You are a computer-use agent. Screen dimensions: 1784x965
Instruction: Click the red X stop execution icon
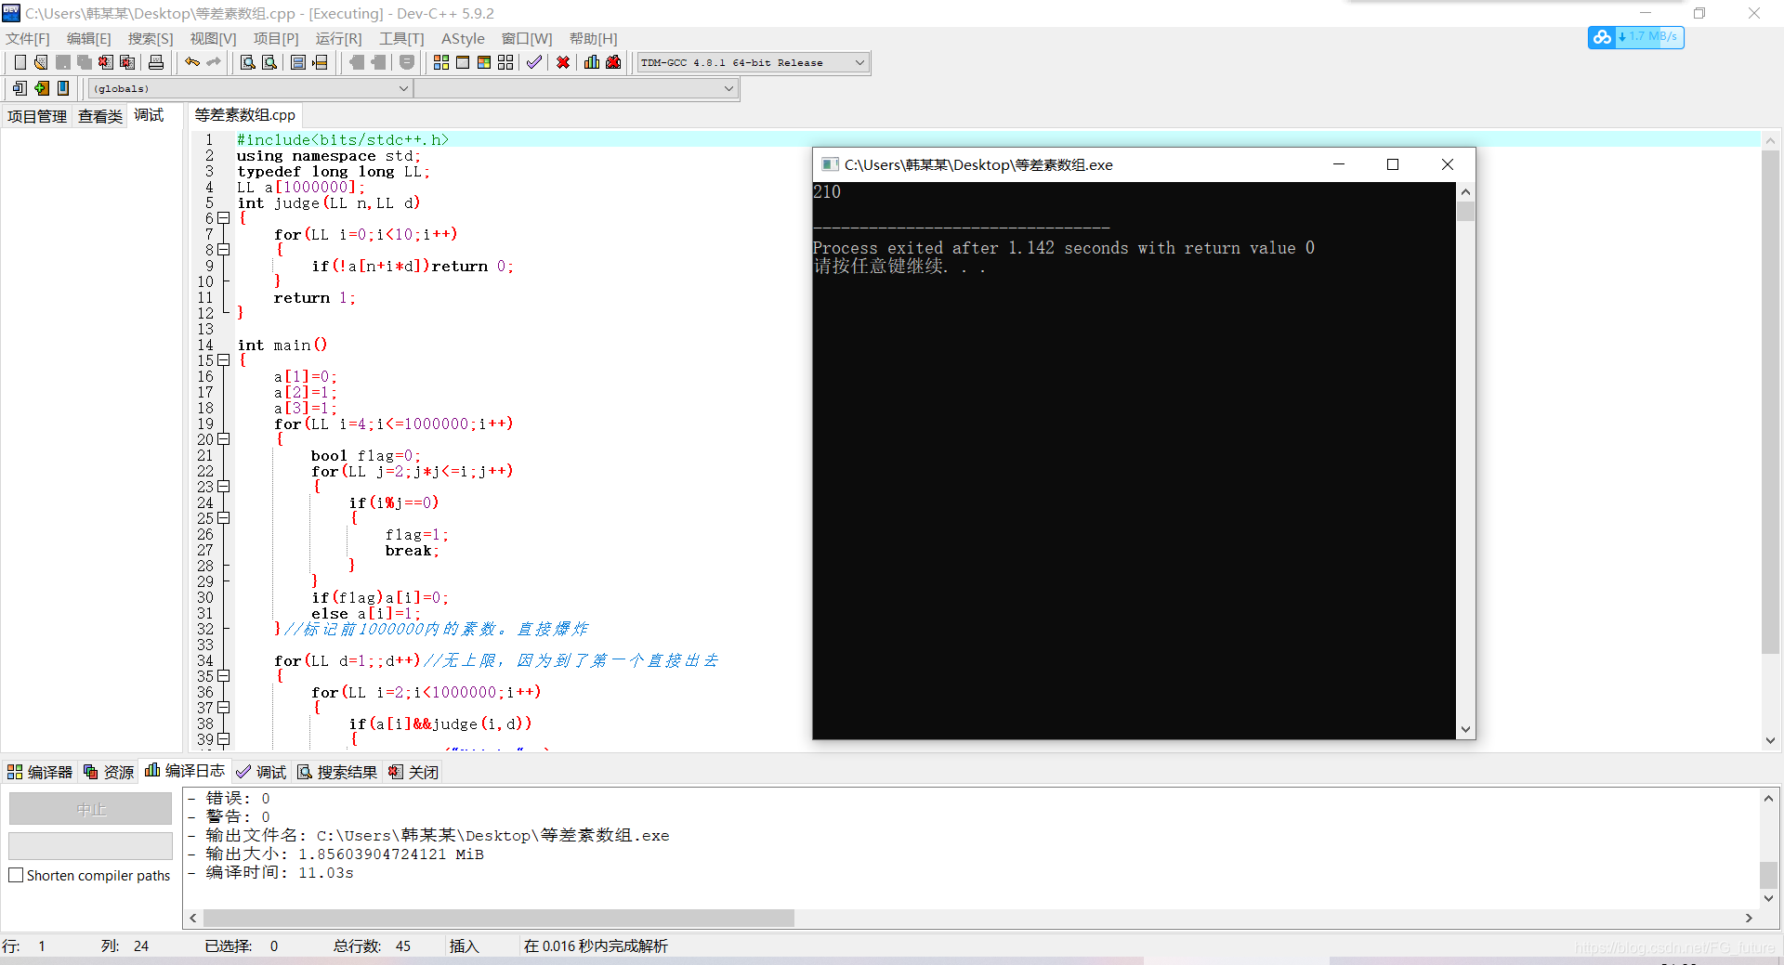(563, 62)
